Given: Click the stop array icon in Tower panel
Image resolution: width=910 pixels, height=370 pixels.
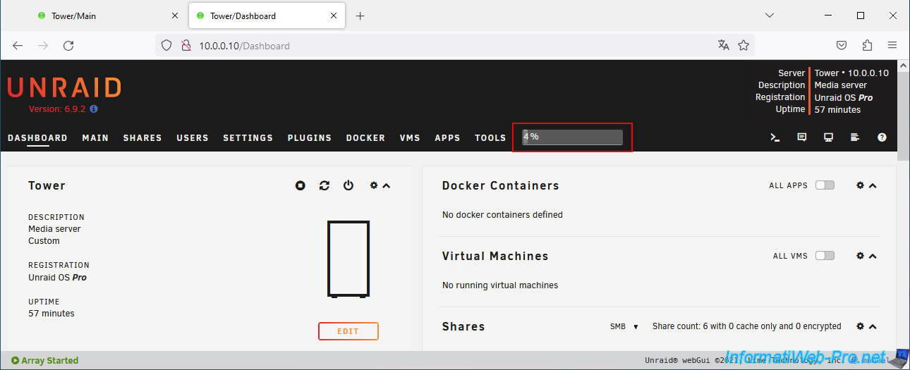Looking at the screenshot, I should coord(301,185).
